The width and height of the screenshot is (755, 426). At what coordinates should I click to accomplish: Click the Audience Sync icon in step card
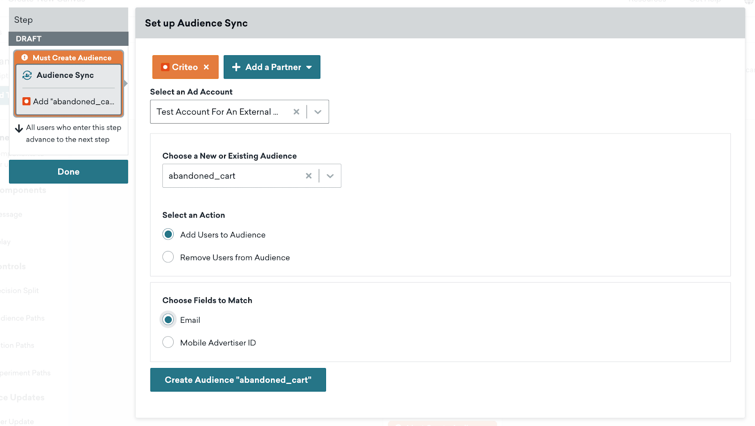(27, 75)
